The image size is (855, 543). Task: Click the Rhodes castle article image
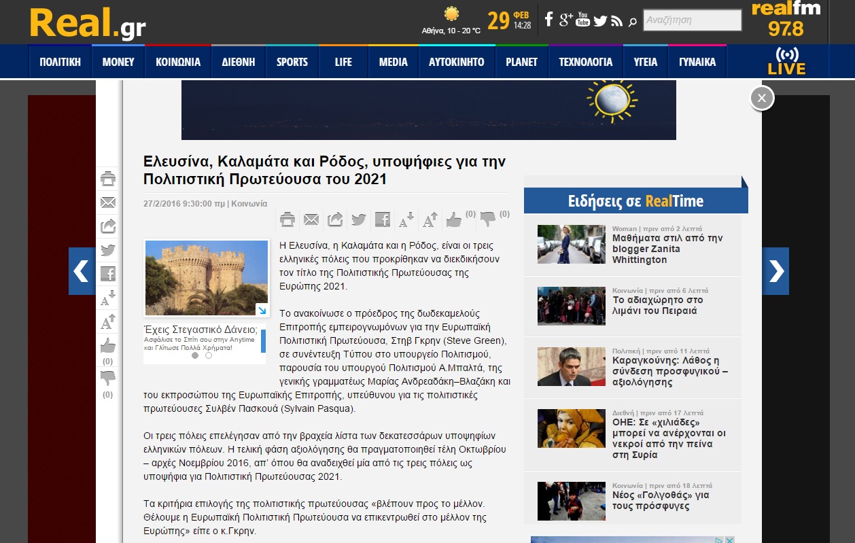point(207,278)
